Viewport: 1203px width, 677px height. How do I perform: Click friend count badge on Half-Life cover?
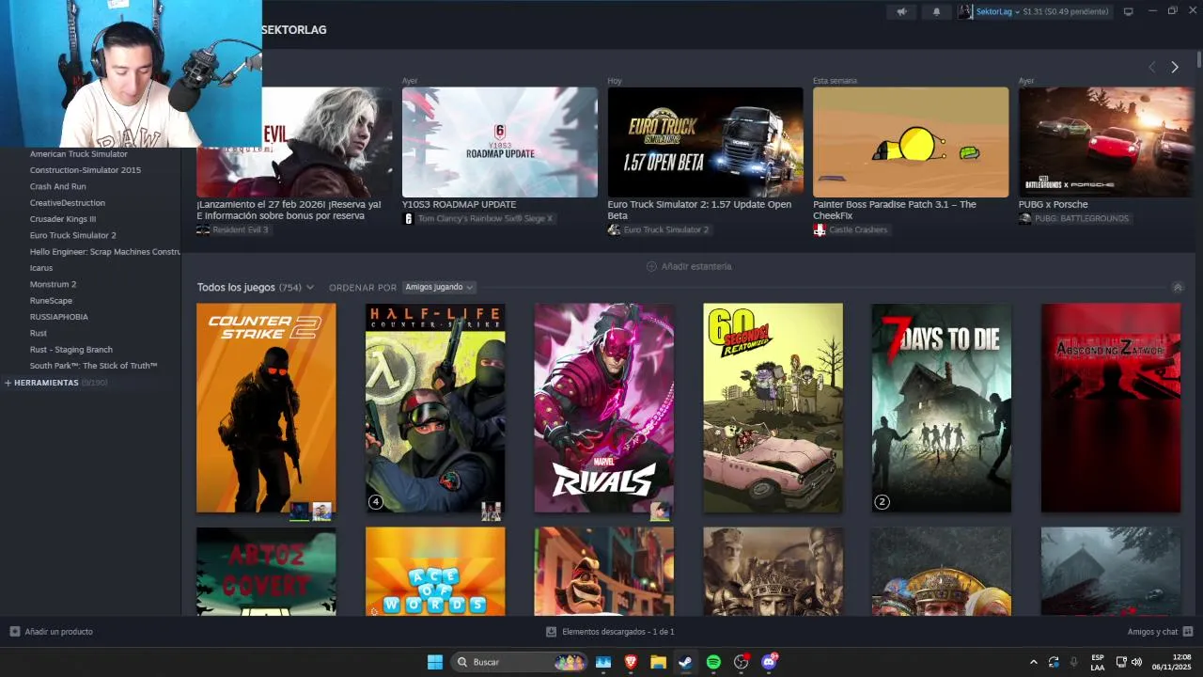coord(376,502)
